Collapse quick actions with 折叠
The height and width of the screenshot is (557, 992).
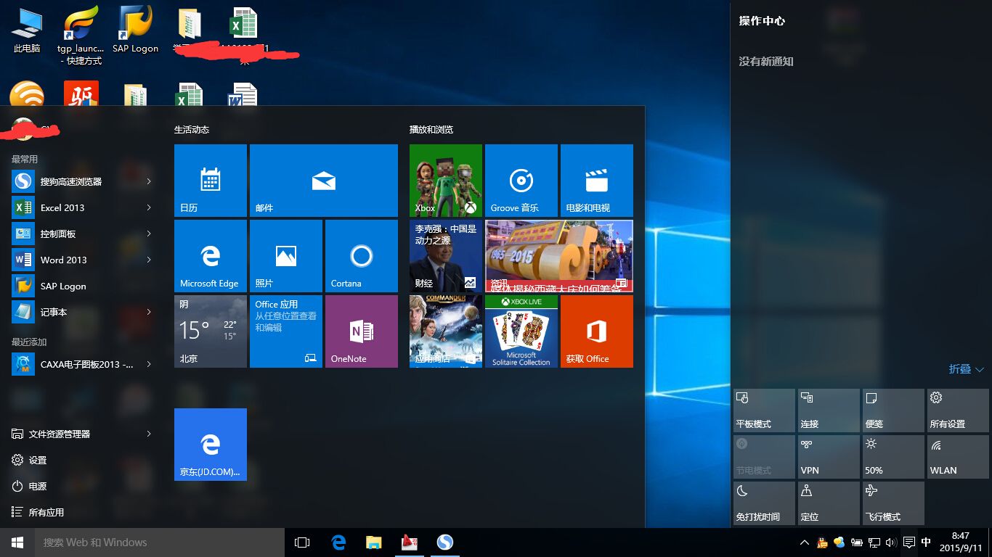(x=967, y=369)
